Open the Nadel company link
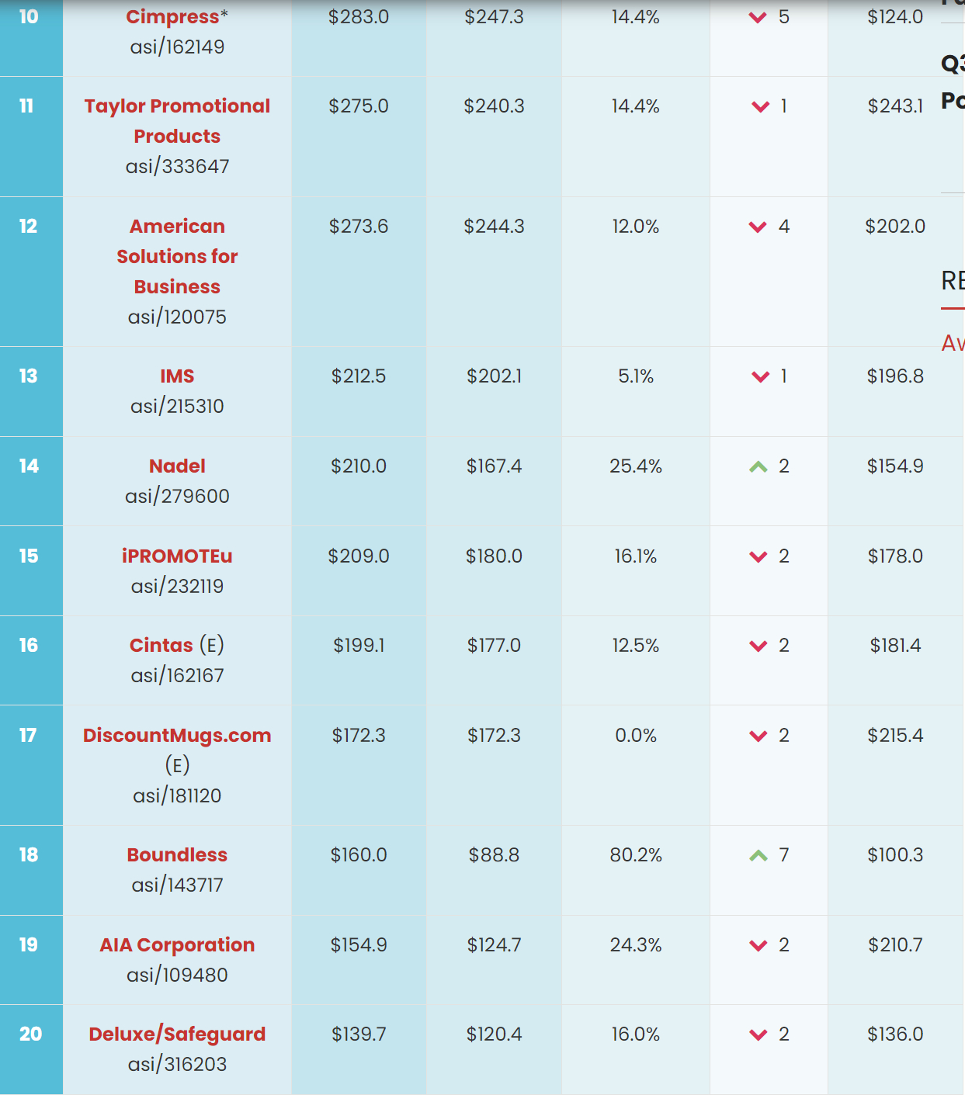Image resolution: width=965 pixels, height=1095 pixels. 177,466
